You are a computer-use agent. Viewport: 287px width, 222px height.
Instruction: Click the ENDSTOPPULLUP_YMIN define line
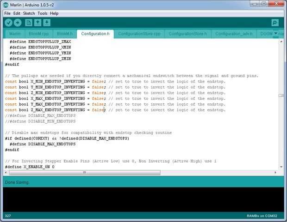coord(40,53)
